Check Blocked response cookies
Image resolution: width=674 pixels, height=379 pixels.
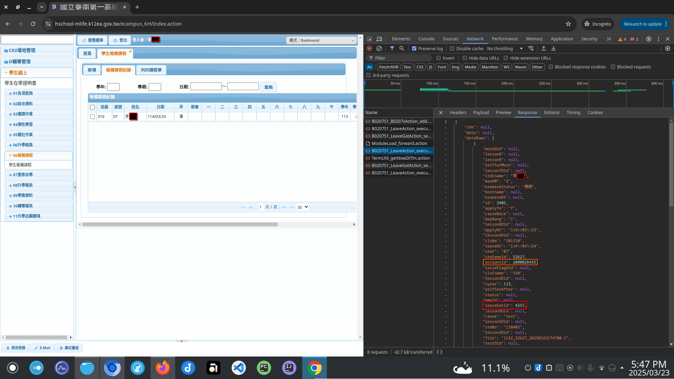551,67
